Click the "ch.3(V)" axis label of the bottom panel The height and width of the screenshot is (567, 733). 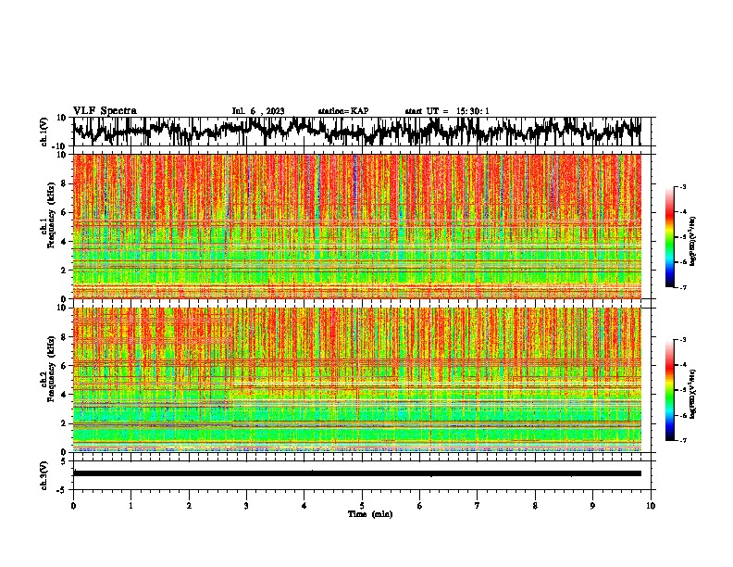pyautogui.click(x=44, y=475)
